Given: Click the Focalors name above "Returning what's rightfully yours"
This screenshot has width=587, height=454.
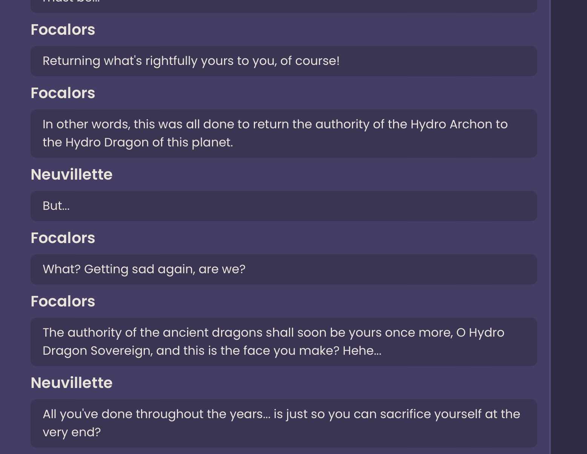Looking at the screenshot, I should (63, 30).
